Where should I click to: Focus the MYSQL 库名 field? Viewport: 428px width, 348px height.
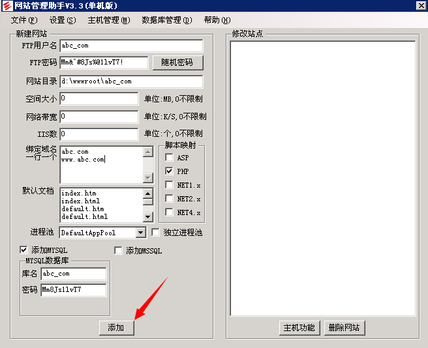(74, 274)
